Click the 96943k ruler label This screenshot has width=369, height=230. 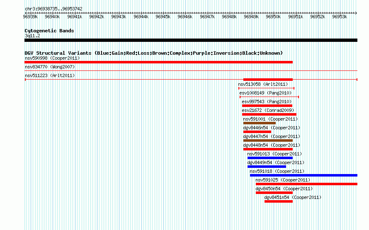pyautogui.click(x=119, y=17)
